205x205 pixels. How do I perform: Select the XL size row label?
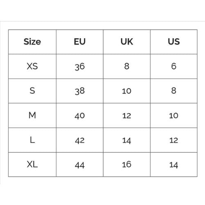(32, 164)
